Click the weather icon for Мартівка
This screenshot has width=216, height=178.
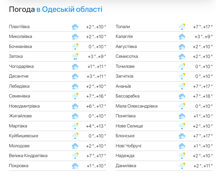[x=75, y=126]
